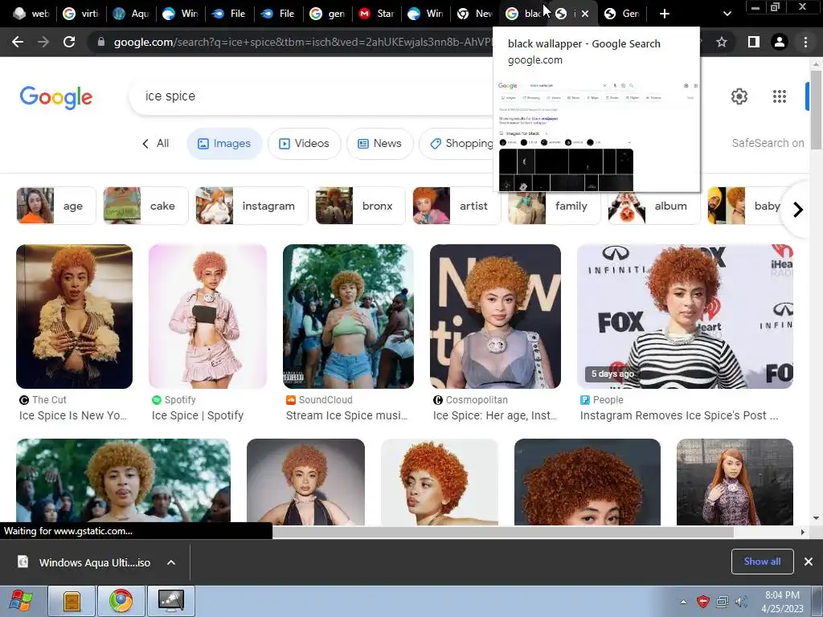The height and width of the screenshot is (617, 823).
Task: Open 'Instagram Removes Ice Spice's Post' link
Action: (x=679, y=415)
